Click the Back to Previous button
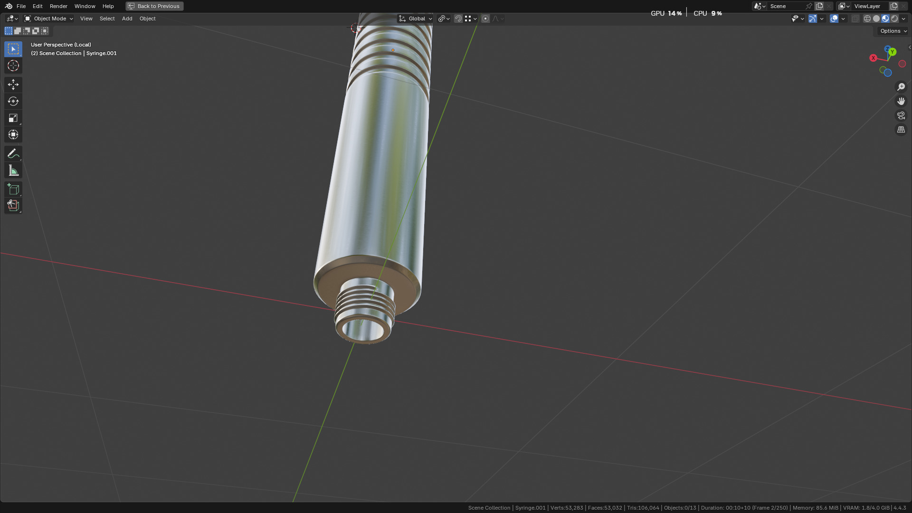The width and height of the screenshot is (912, 513). pyautogui.click(x=154, y=6)
